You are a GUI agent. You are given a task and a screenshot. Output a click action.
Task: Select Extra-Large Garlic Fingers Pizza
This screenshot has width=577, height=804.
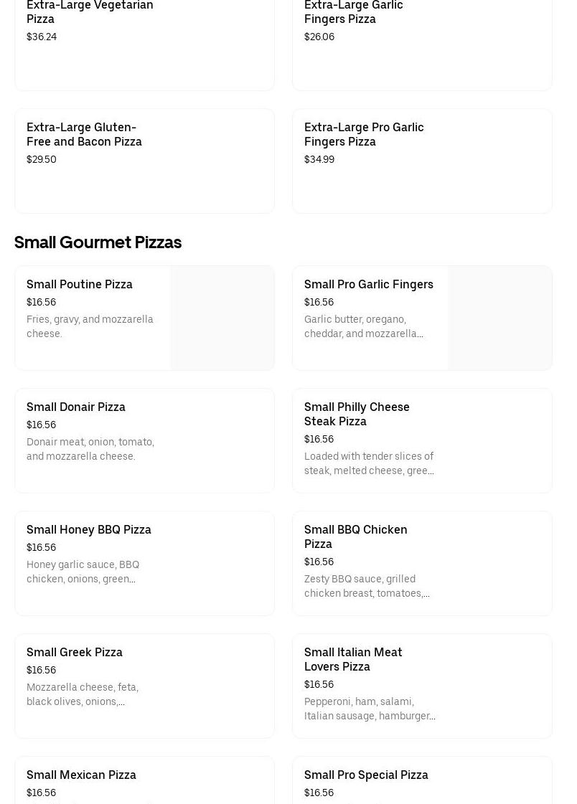[x=353, y=12]
